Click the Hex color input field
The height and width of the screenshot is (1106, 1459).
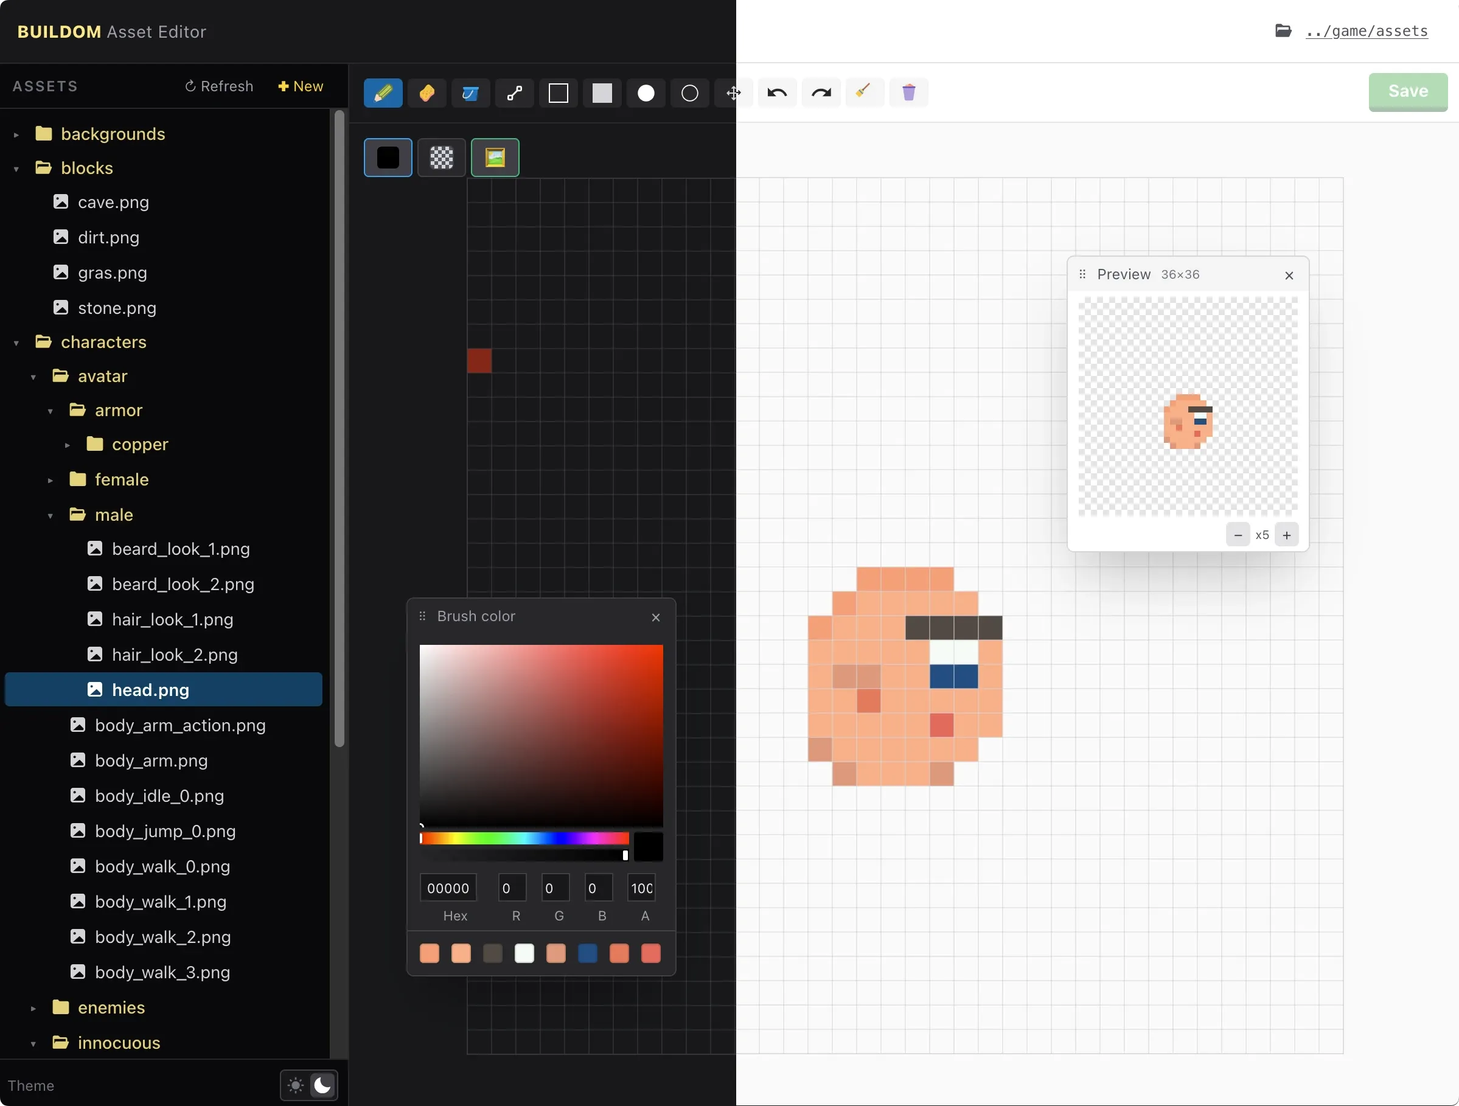pyautogui.click(x=448, y=888)
